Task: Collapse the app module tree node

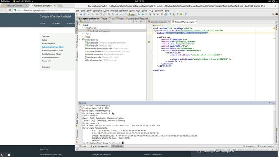Action: coord(79,25)
